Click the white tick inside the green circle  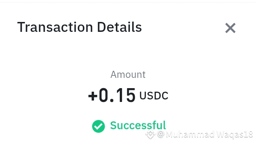click(x=98, y=126)
